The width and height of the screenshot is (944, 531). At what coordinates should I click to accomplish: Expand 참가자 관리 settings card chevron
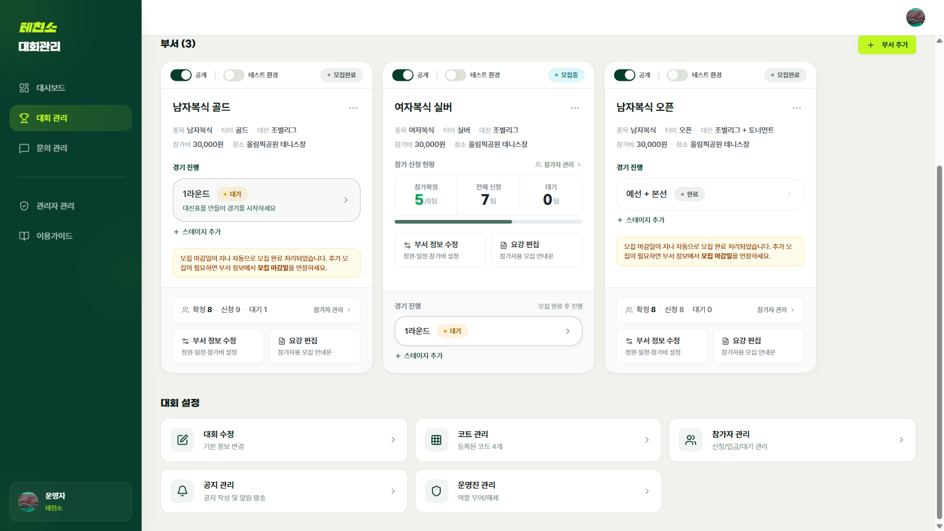click(902, 440)
